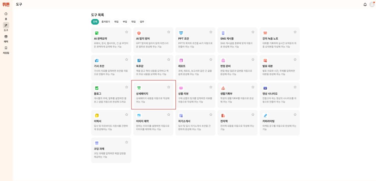Switch to the 즐겨찾기 filter tab

[x=105, y=22]
